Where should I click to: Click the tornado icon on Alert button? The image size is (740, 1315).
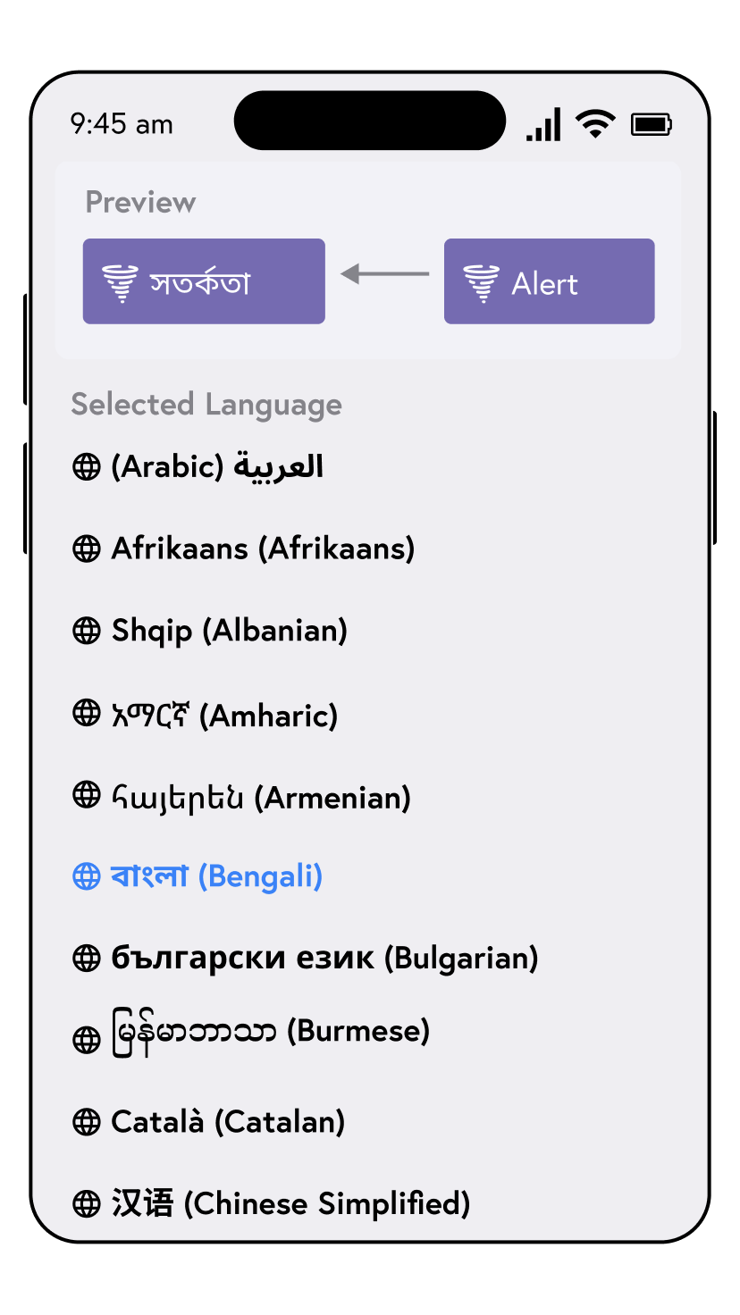(481, 283)
